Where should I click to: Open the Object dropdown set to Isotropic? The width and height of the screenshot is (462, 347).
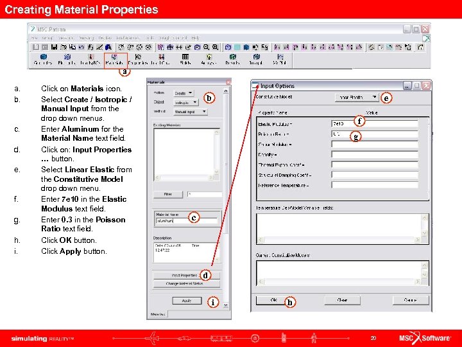pyautogui.click(x=186, y=102)
